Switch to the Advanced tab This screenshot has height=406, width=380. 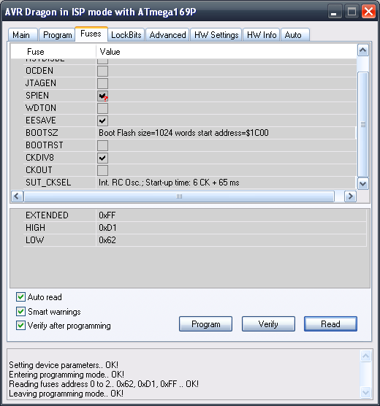[167, 35]
